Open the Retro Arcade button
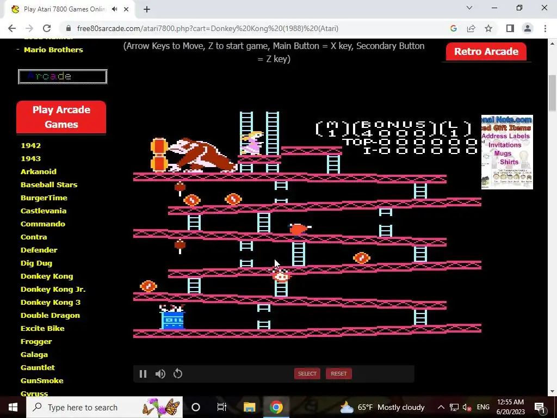 click(x=486, y=52)
